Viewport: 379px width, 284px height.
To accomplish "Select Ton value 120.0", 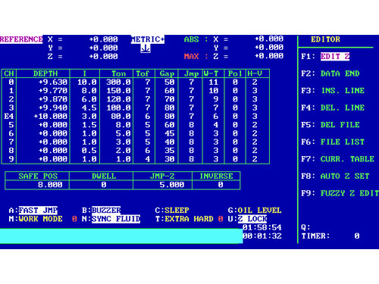I will (x=118, y=99).
